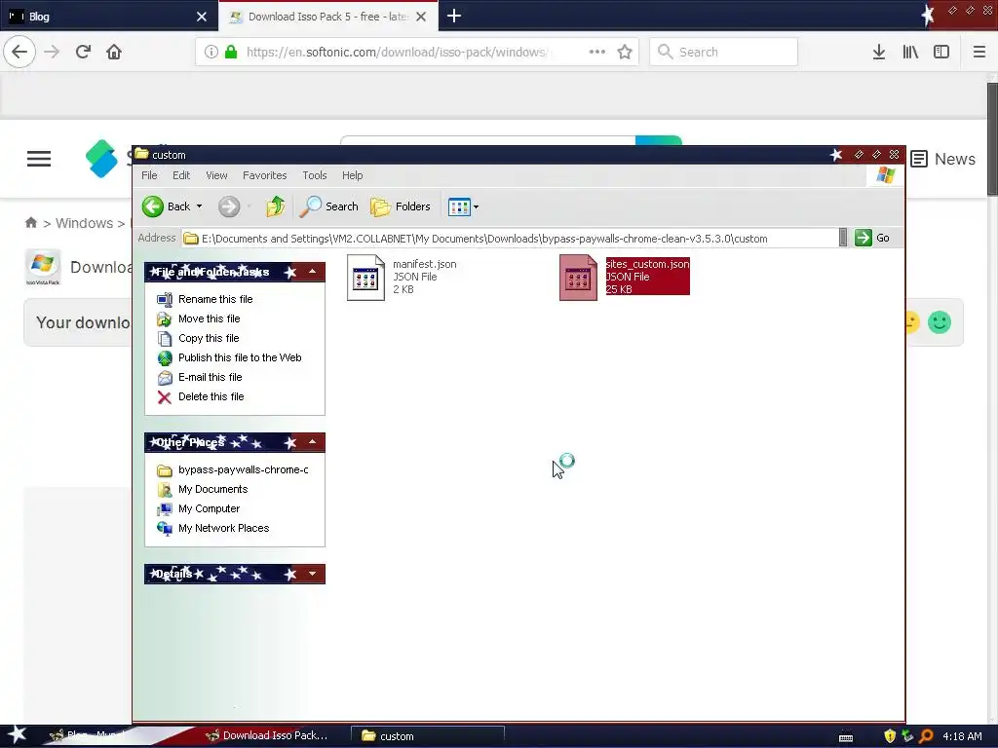Click the green padlock security icon
Viewport: 998px width, 748px height.
(x=231, y=53)
